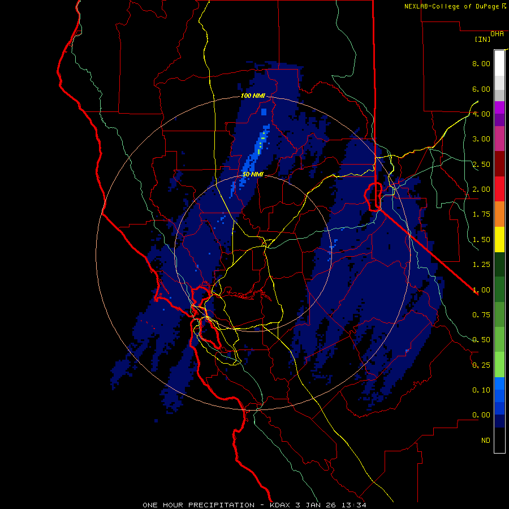509x509 pixels.
Task: Click the [IN] units label
Action: [482, 39]
